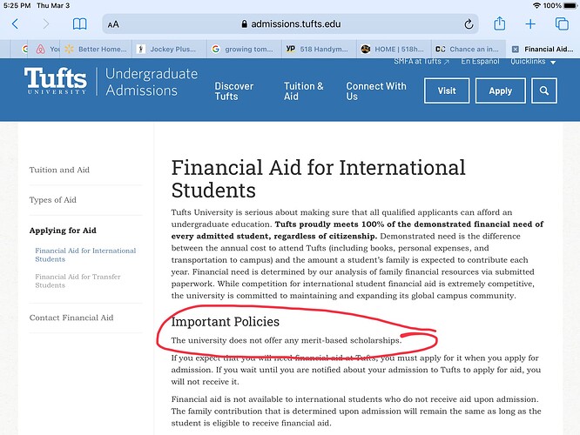Click the Apply button
Viewport: 580px width, 435px height.
pos(501,90)
